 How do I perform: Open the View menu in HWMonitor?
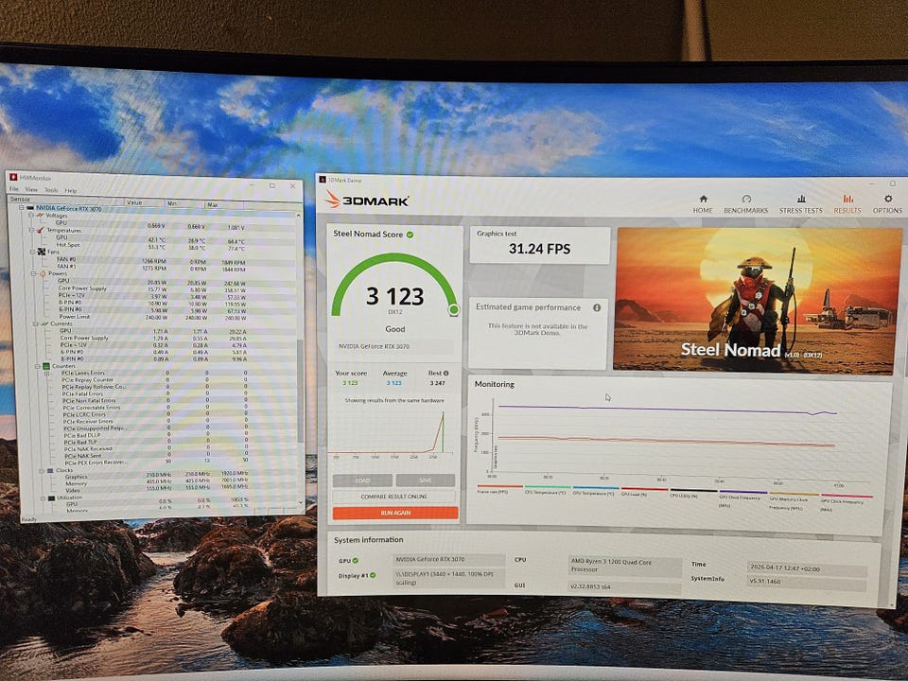click(x=31, y=189)
